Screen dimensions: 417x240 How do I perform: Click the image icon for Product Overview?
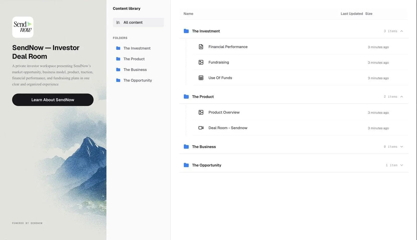tap(201, 112)
